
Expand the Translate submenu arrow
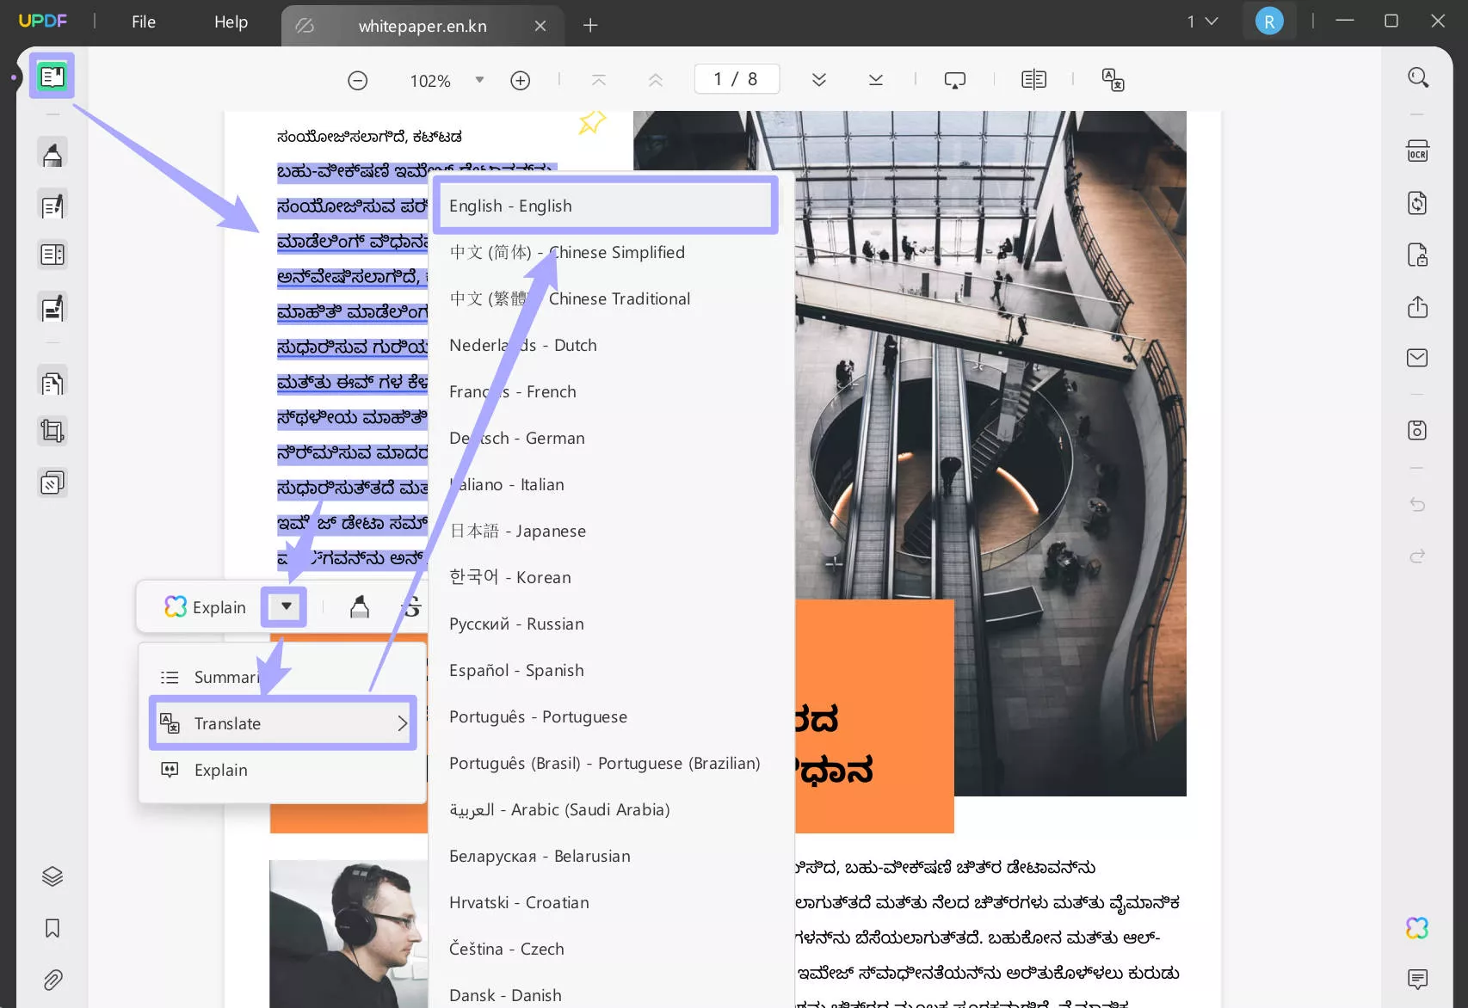402,723
